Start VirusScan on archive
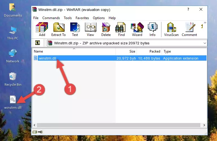This screenshot has height=141, width=217. (171, 29)
